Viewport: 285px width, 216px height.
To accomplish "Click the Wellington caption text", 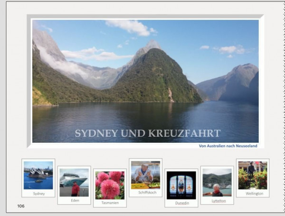I will [255, 194].
